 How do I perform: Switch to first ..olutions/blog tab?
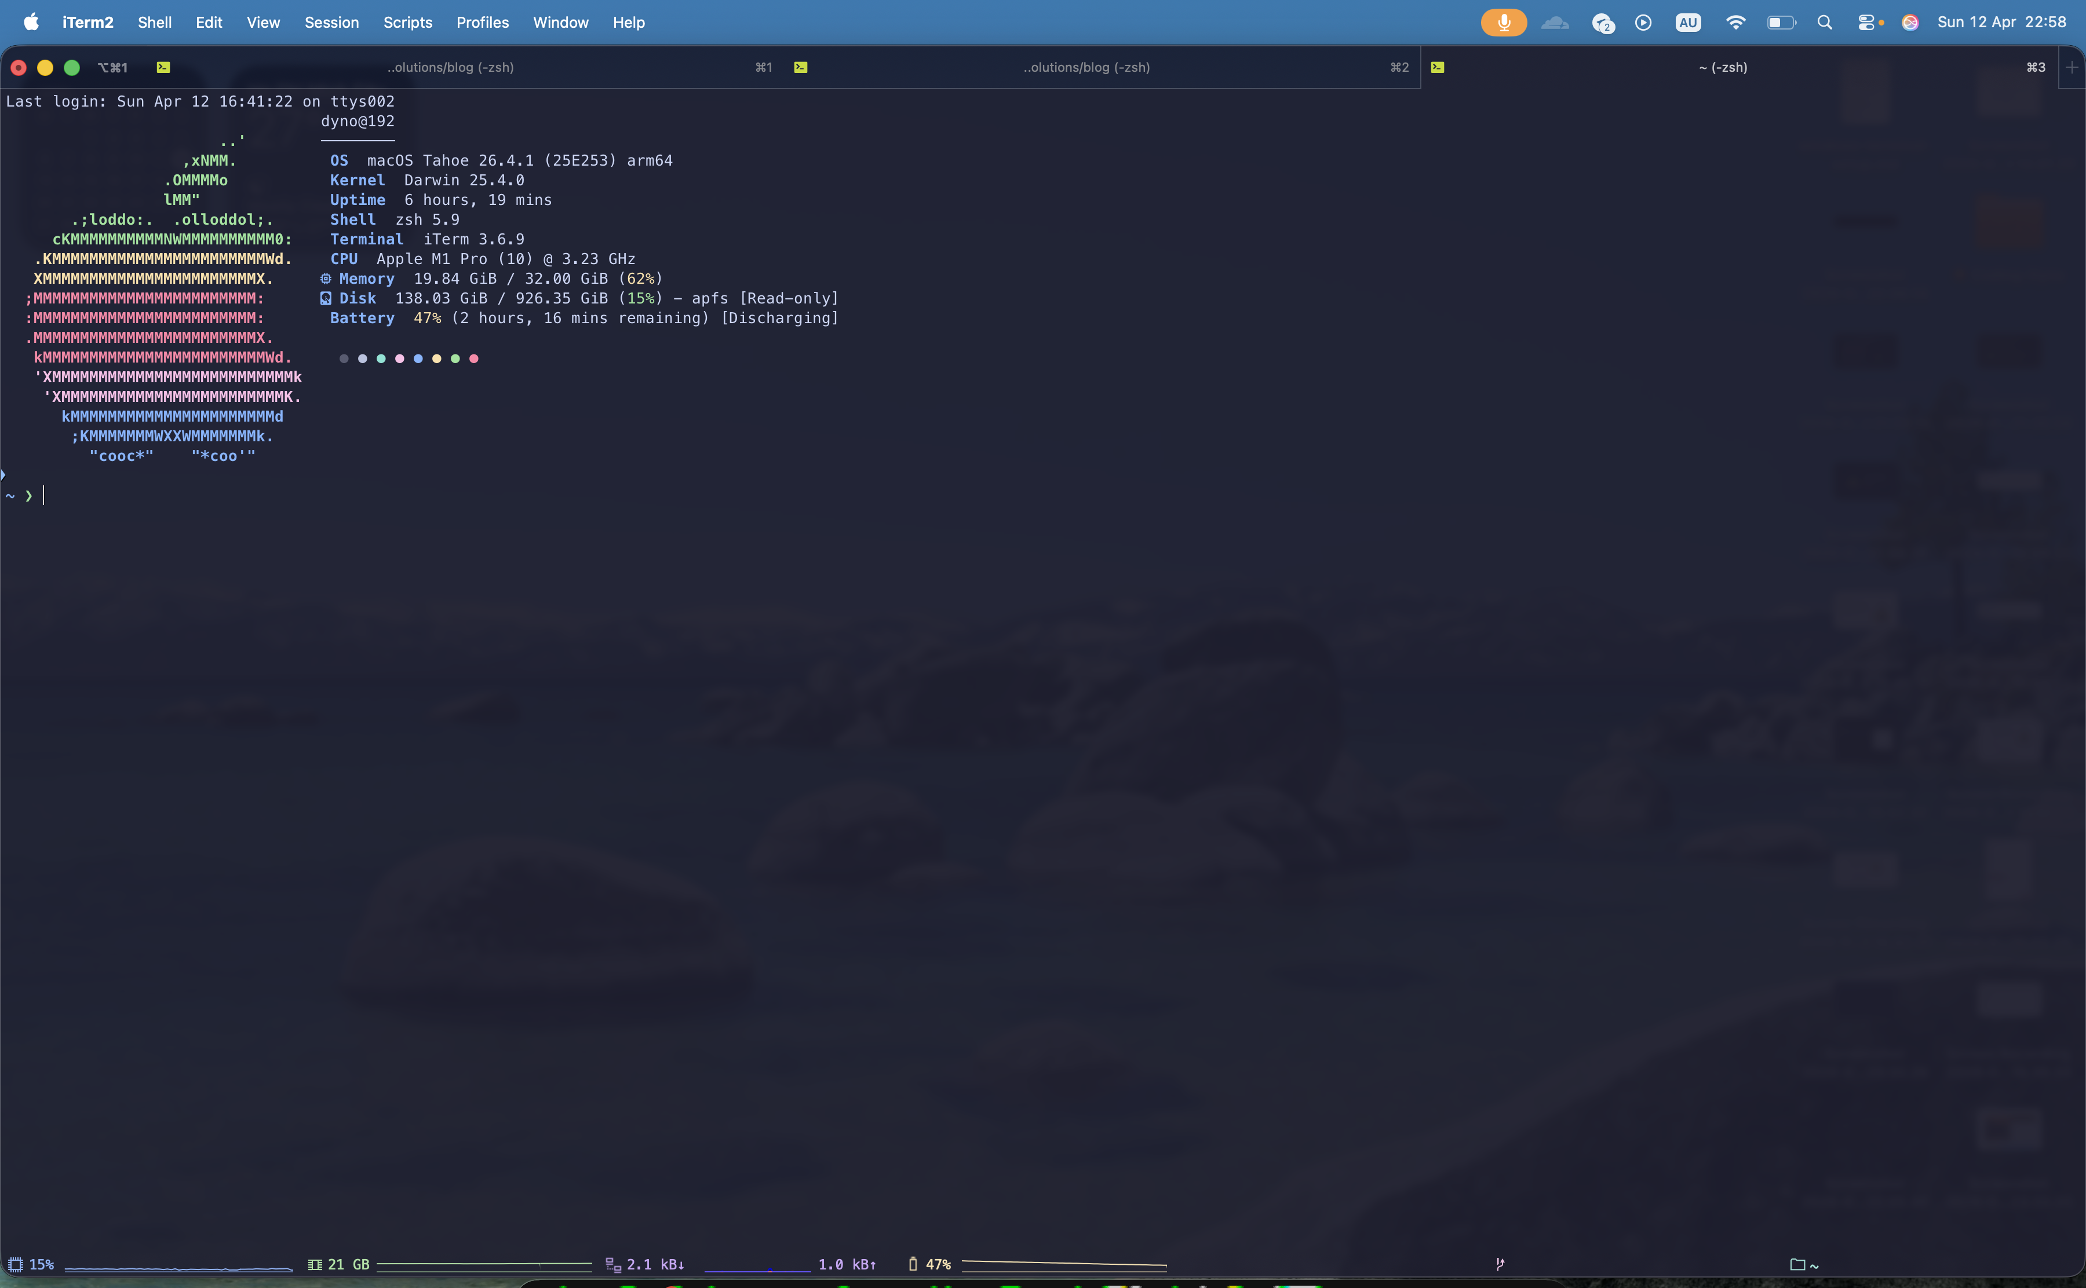(x=450, y=67)
